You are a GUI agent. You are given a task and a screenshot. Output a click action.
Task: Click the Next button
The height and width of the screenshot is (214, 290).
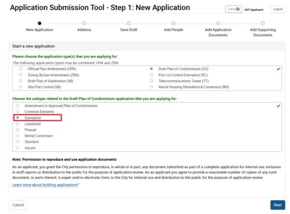click(278, 205)
